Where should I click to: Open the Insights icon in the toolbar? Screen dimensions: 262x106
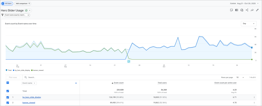[242, 10]
